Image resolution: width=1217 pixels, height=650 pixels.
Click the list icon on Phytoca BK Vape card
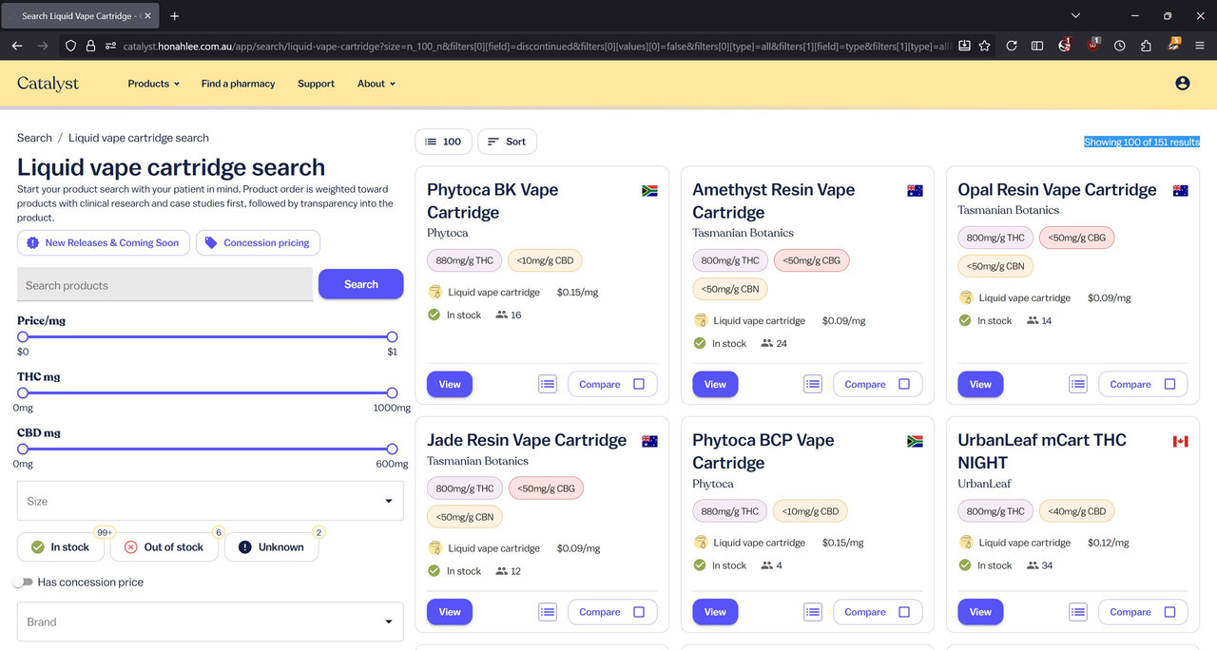(548, 384)
